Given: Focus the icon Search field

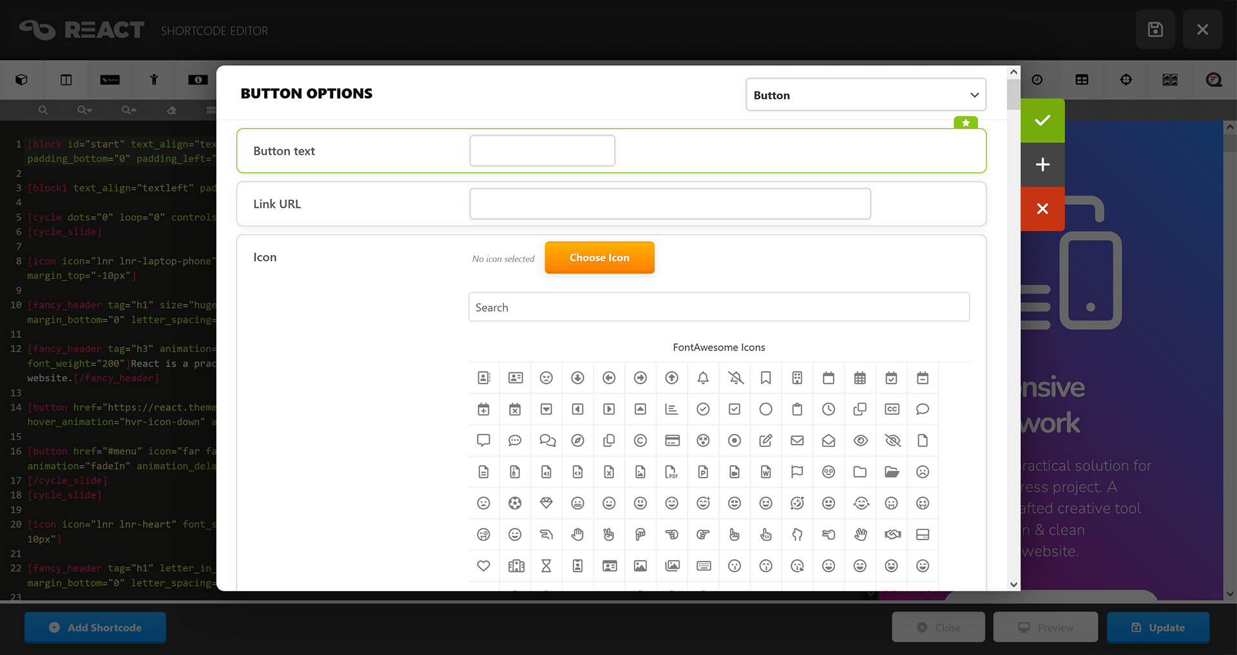Looking at the screenshot, I should click(718, 307).
